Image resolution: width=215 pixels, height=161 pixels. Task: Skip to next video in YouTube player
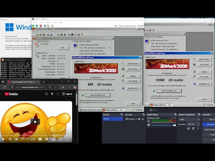(x=10, y=139)
